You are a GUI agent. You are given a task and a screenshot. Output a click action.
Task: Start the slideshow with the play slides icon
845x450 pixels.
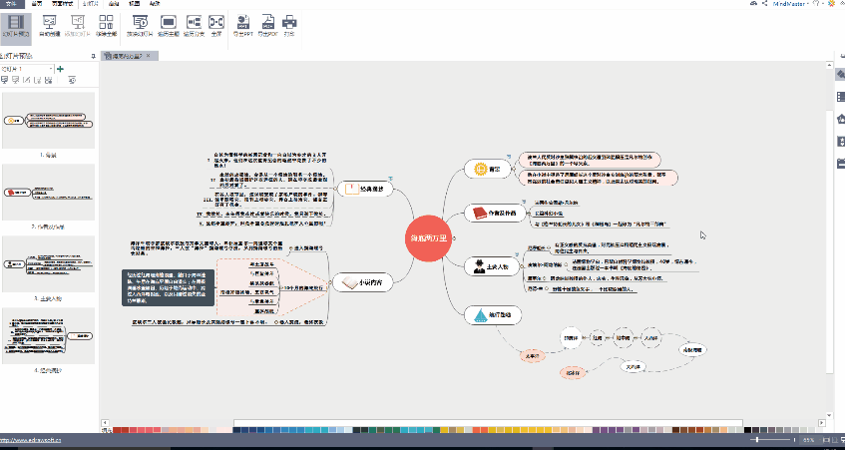pyautogui.click(x=140, y=26)
